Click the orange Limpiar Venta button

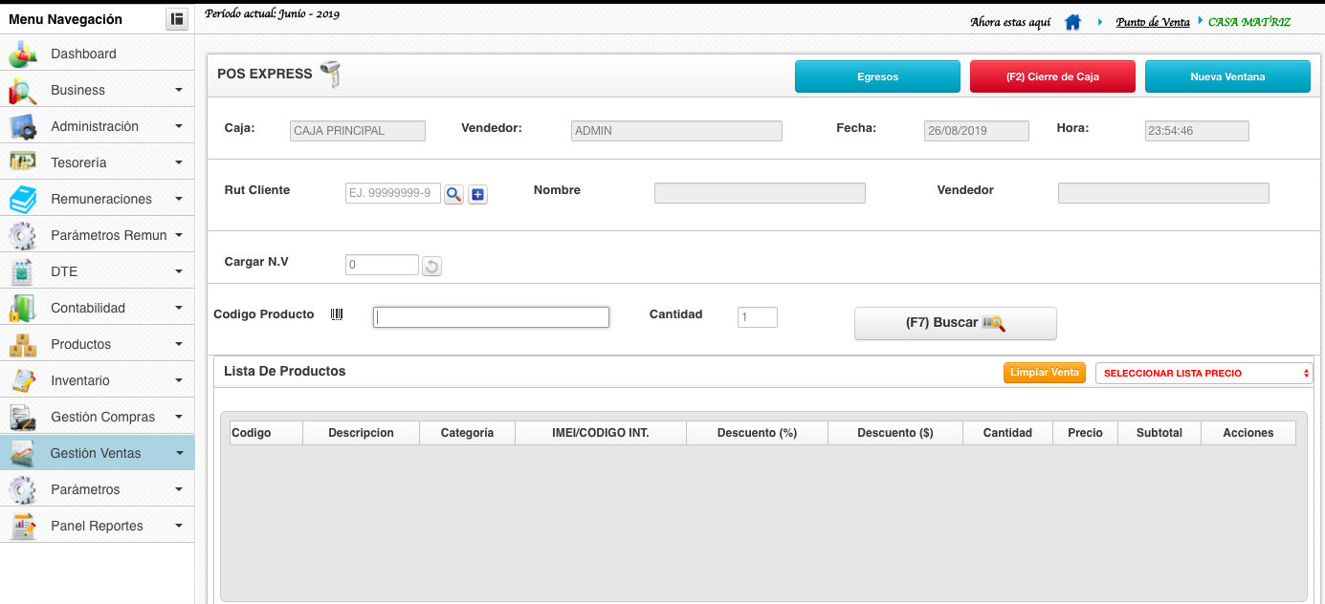1044,373
